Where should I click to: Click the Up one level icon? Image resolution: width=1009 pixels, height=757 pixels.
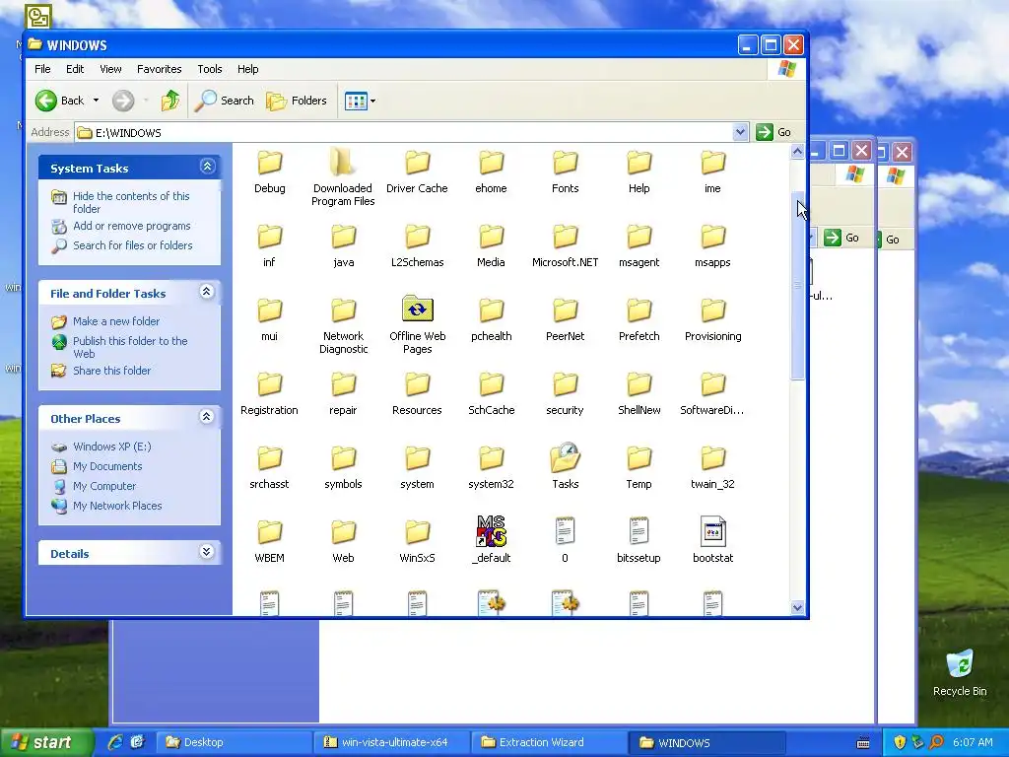click(x=169, y=101)
